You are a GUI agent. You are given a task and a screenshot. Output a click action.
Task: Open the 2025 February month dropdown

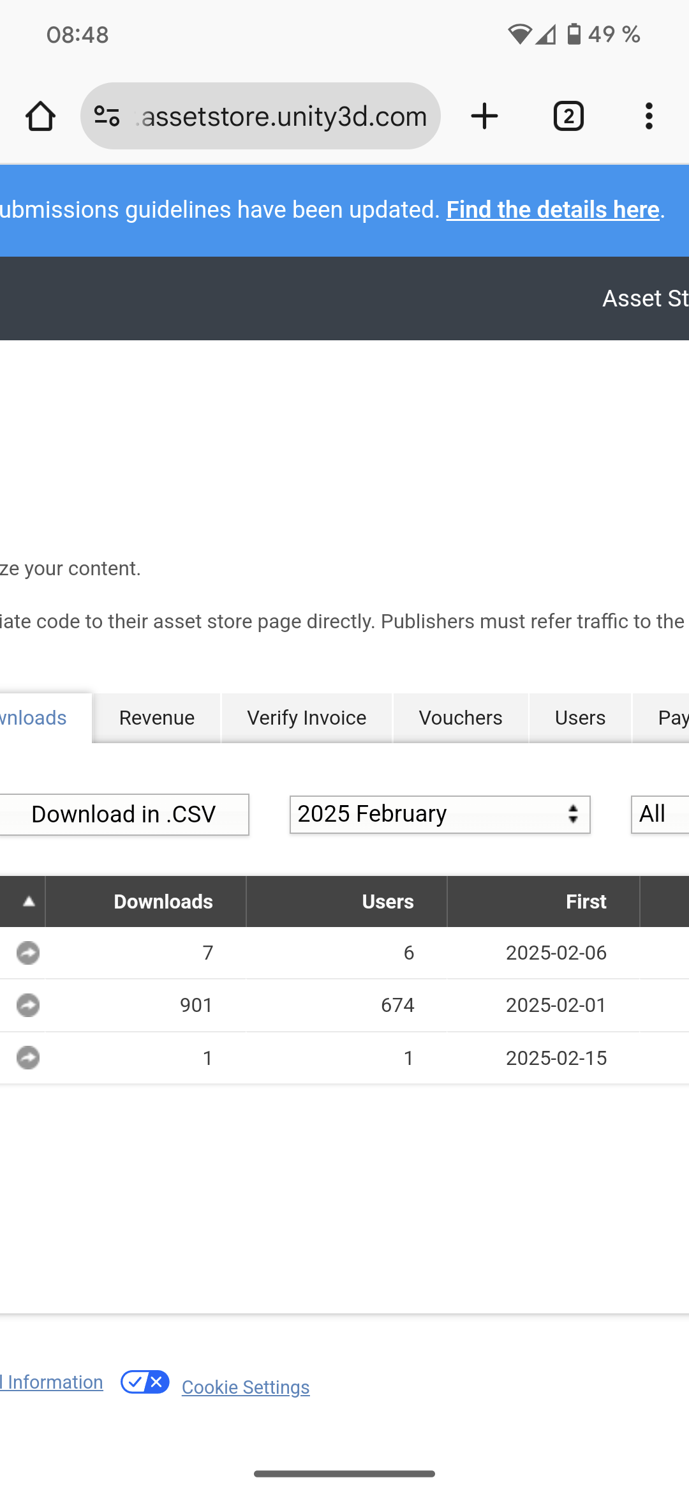point(440,814)
